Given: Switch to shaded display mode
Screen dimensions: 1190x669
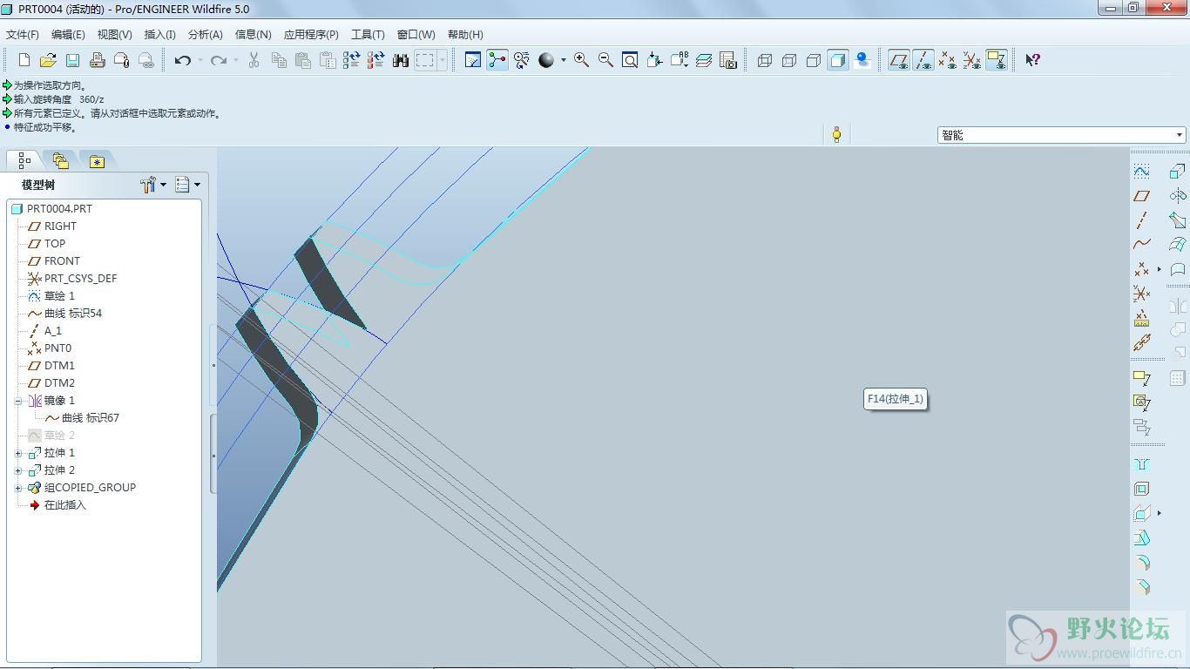Looking at the screenshot, I should tap(838, 60).
